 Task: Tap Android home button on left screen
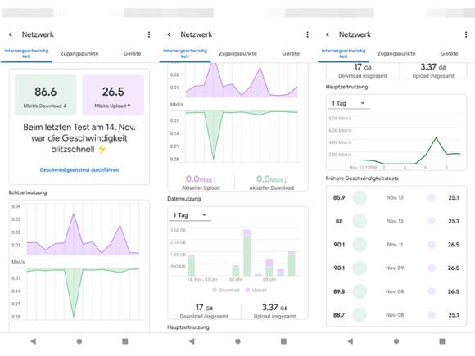pyautogui.click(x=79, y=341)
